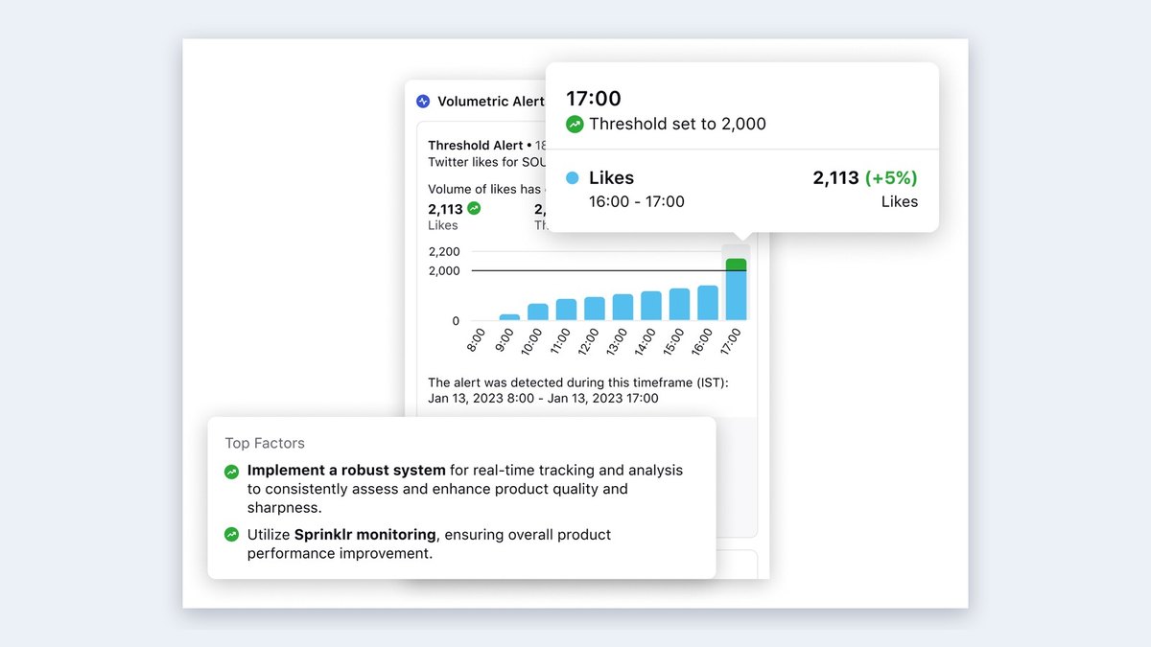Click green icon beside Implement a robust system
1151x647 pixels.
(231, 471)
